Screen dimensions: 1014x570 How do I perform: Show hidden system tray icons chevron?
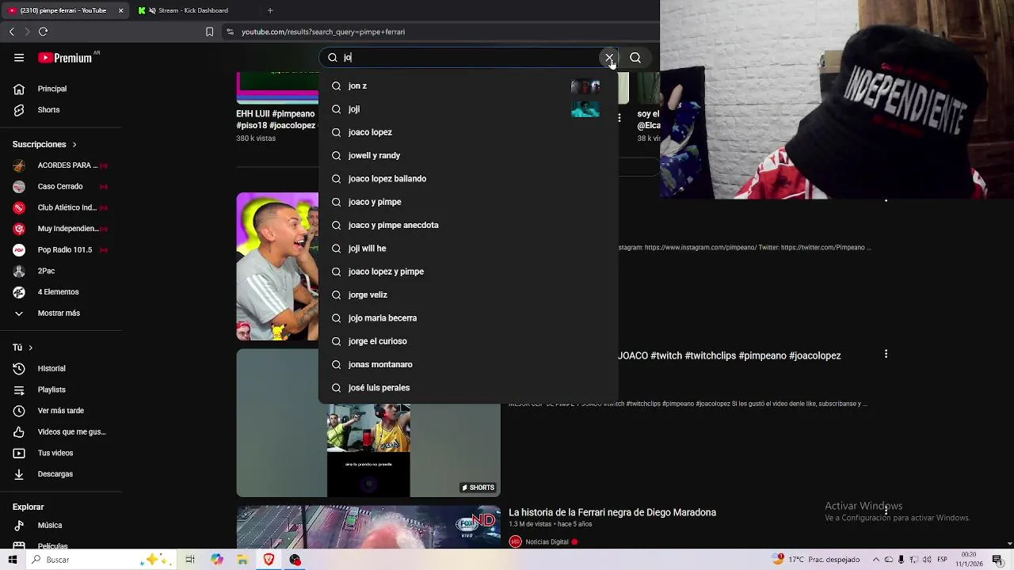pos(875,560)
